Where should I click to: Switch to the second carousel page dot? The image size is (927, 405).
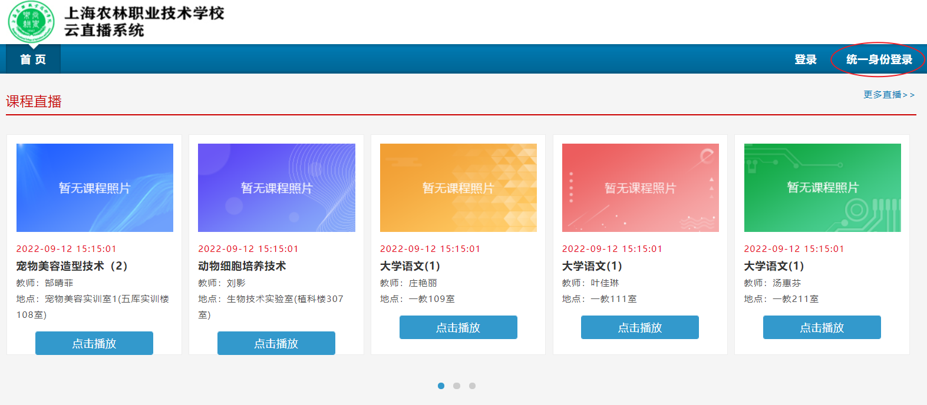click(x=457, y=386)
